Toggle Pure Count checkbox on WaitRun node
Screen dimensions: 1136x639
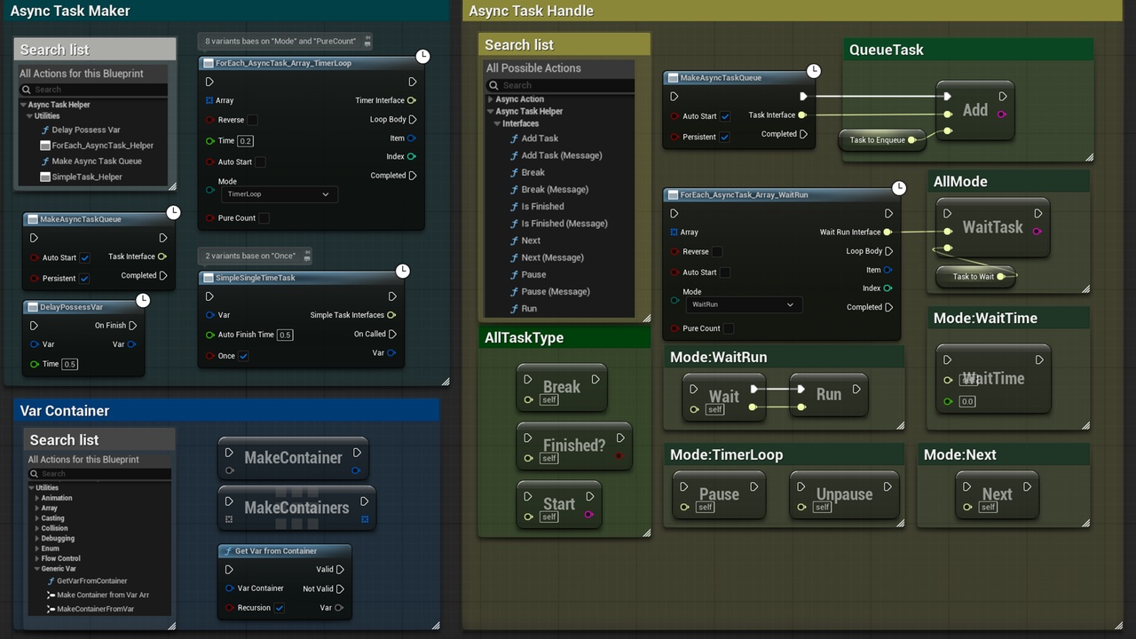coord(729,328)
